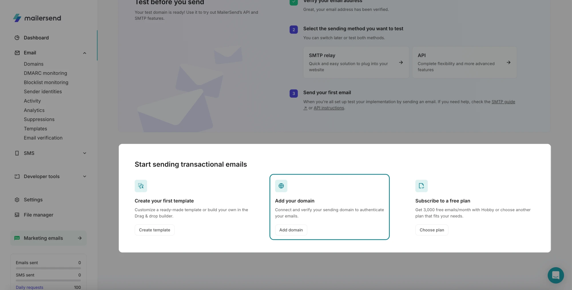Select the API sending method

coord(464,62)
